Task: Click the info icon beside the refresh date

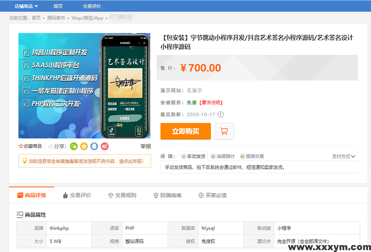Action: 221,114
